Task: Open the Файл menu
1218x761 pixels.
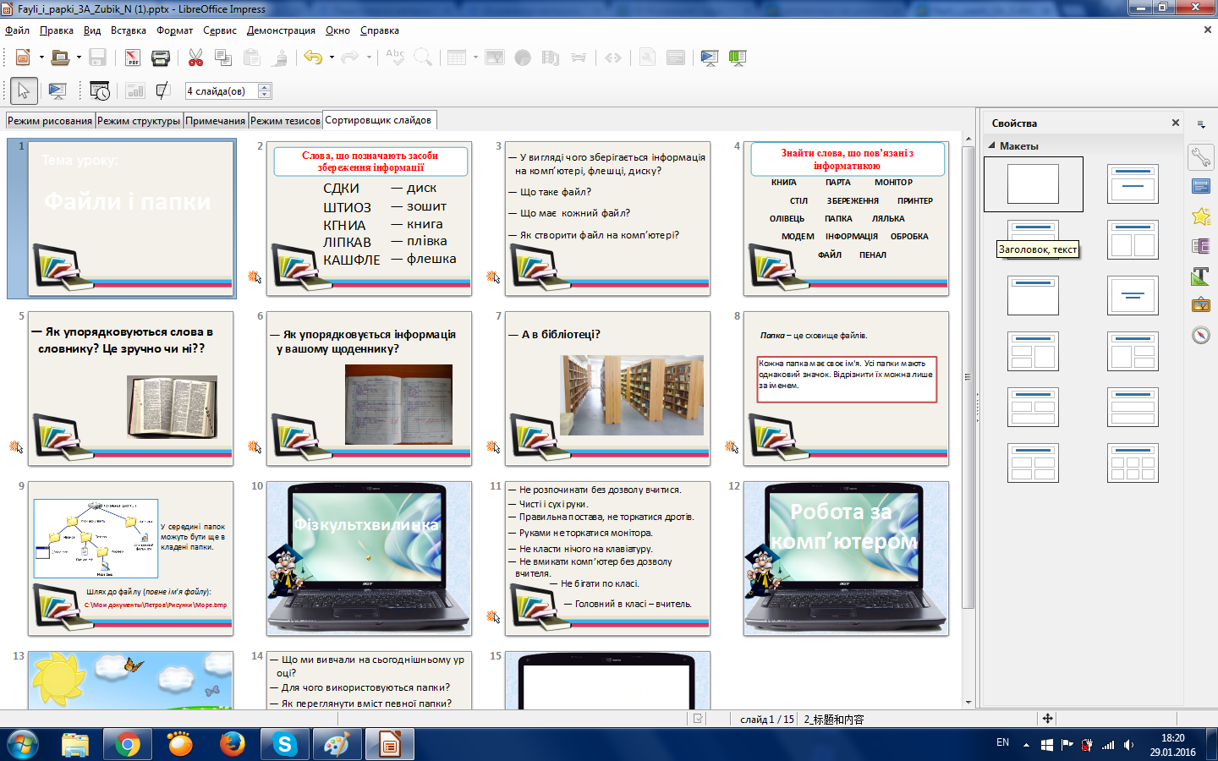Action: click(17, 30)
